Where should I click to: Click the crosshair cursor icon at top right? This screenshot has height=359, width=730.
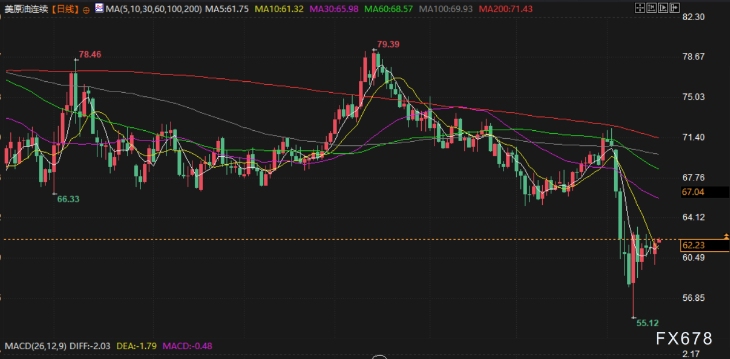[640, 7]
